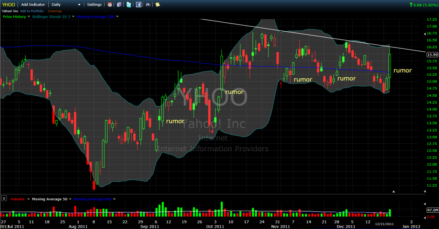Image resolution: width=439 pixels, height=229 pixels.
Task: Expand price pane Moving Average 200 dropdown arrow
Action: (x=117, y=17)
